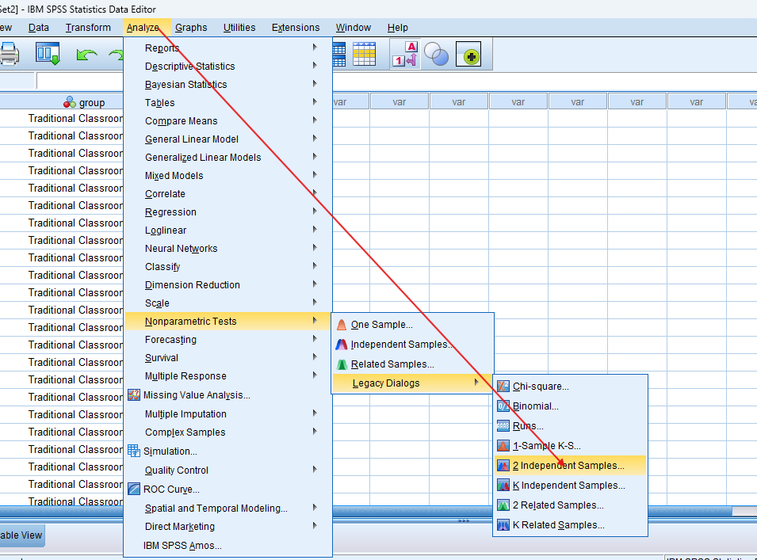The image size is (757, 560).
Task: Expand the Compare Means submenu
Action: [181, 121]
